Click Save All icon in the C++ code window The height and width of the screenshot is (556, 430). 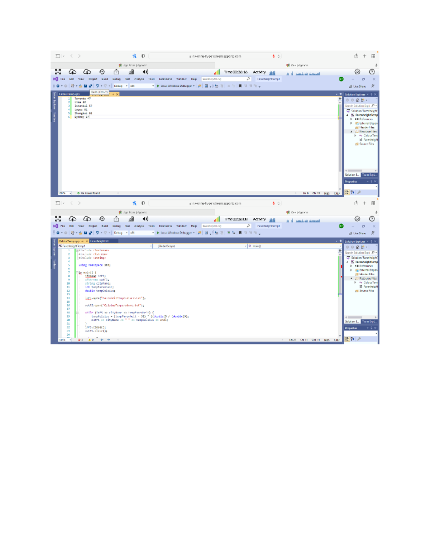click(x=90, y=233)
